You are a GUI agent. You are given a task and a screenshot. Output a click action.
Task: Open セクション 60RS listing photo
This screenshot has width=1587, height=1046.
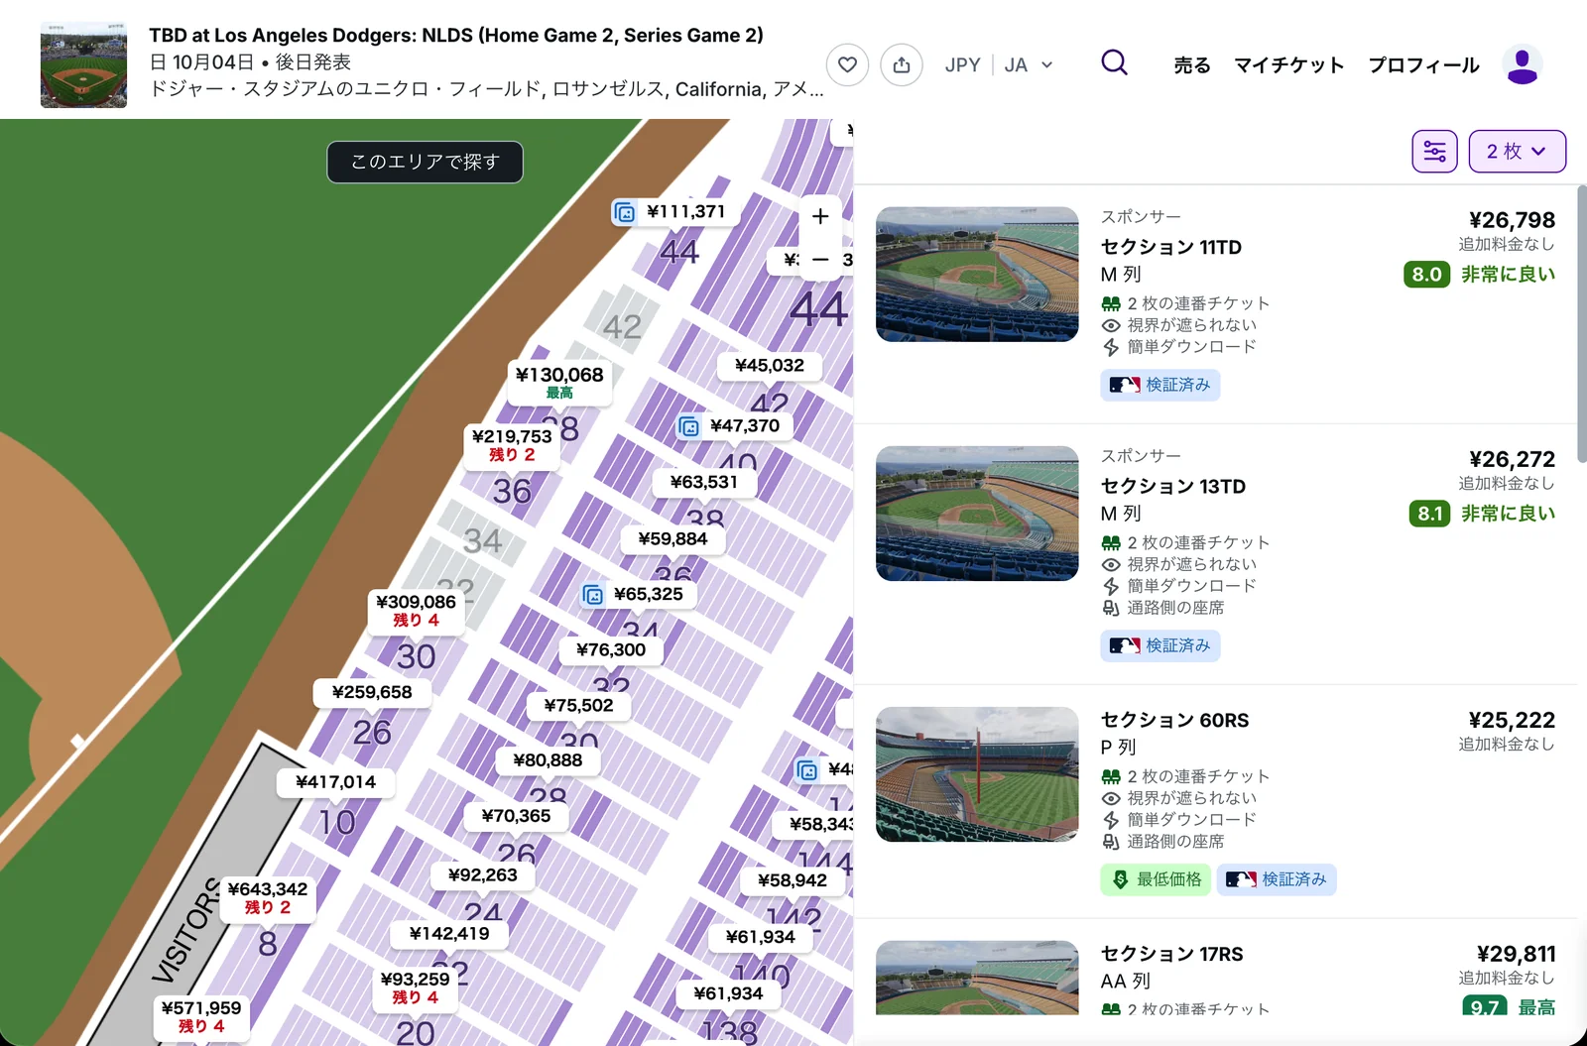coord(977,774)
